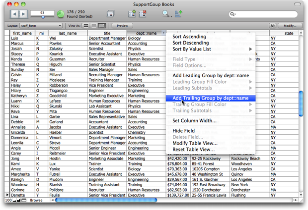Go to the previous record in the book
This screenshot has height=210, width=308.
coord(14,14)
